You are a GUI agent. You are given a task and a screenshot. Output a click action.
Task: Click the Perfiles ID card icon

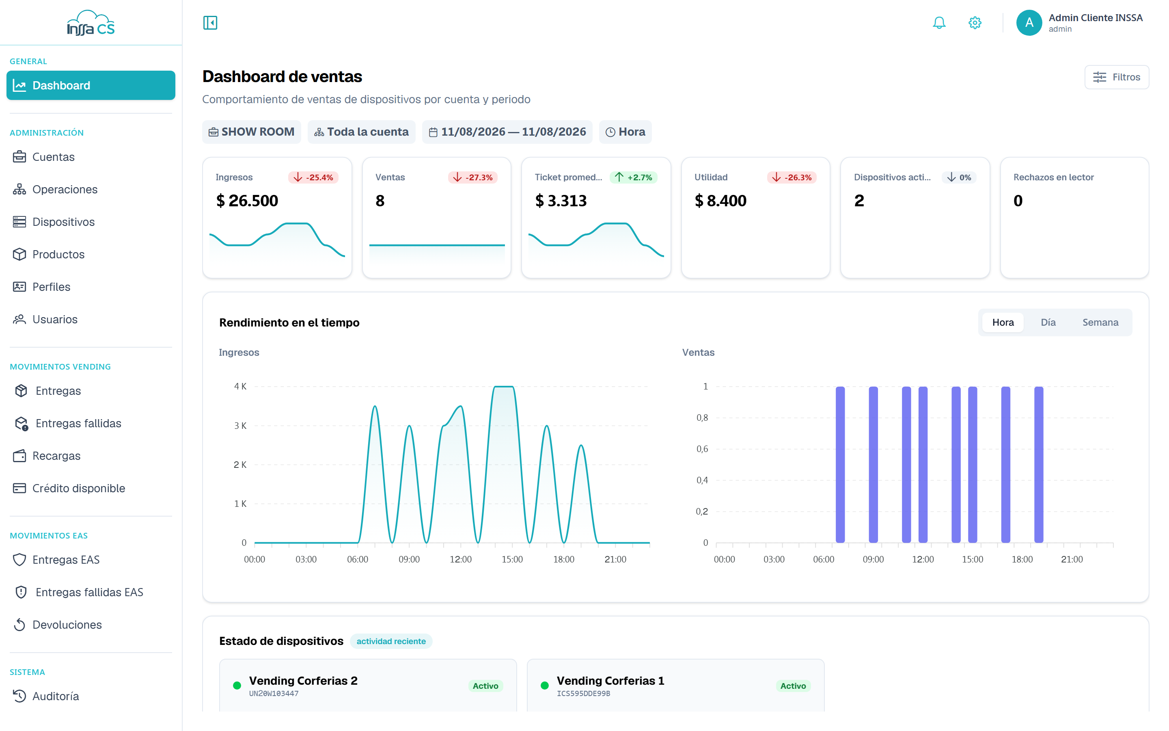19,287
